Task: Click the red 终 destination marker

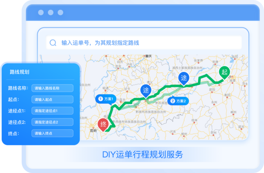Action: [103, 124]
